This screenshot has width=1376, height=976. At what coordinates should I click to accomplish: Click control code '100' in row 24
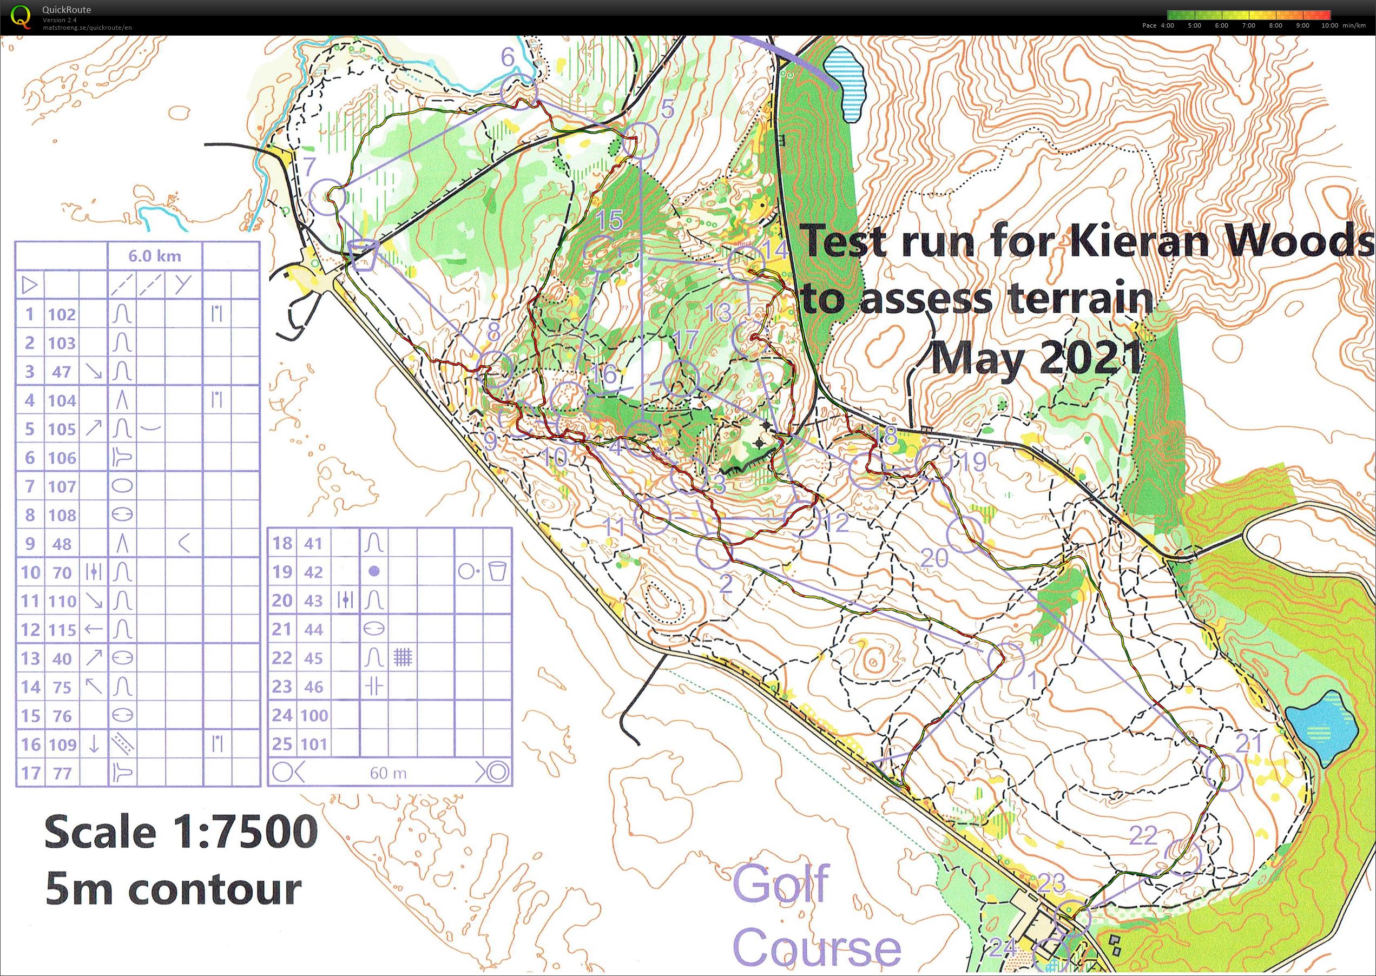[314, 715]
